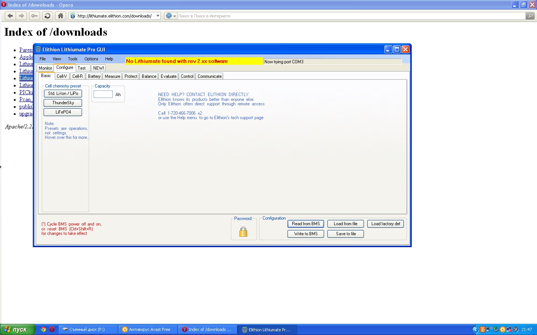The image size is (537, 335).
Task: Click the Lithiumate Pro GUI title bar icon
Action: [38, 49]
